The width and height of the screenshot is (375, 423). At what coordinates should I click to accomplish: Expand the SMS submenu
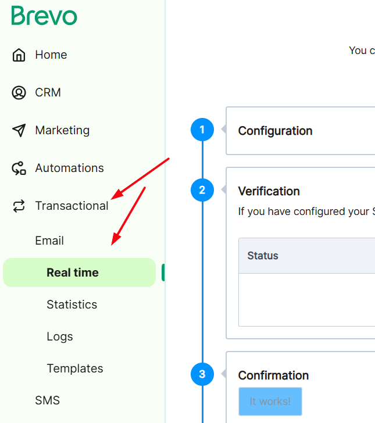[47, 400]
